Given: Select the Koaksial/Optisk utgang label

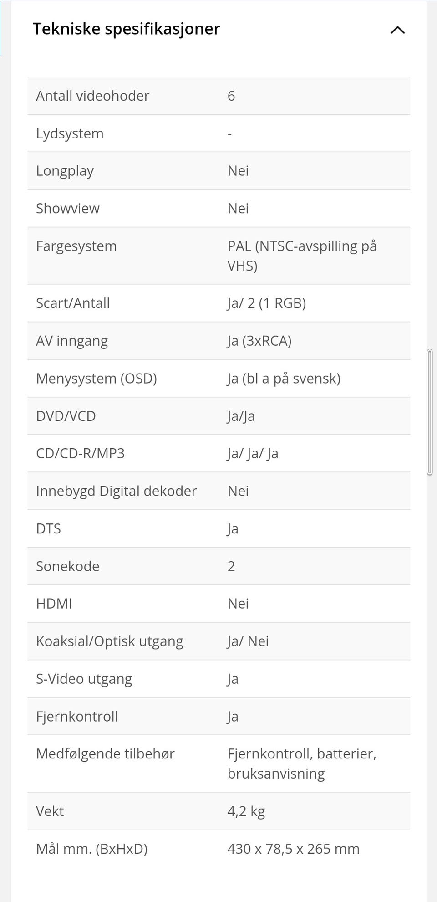Looking at the screenshot, I should [109, 641].
